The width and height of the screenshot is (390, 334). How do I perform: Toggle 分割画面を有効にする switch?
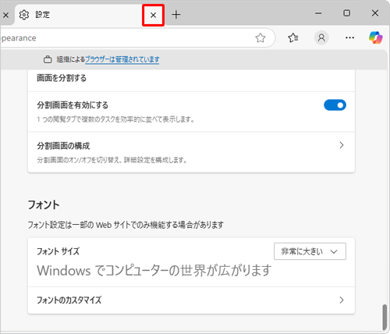(x=335, y=105)
